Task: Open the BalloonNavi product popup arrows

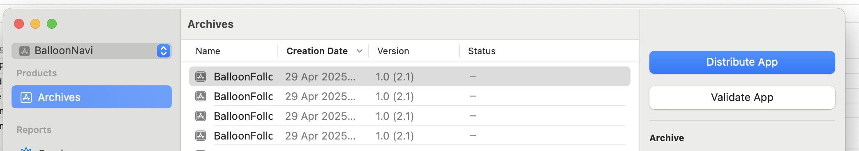Action: [164, 51]
